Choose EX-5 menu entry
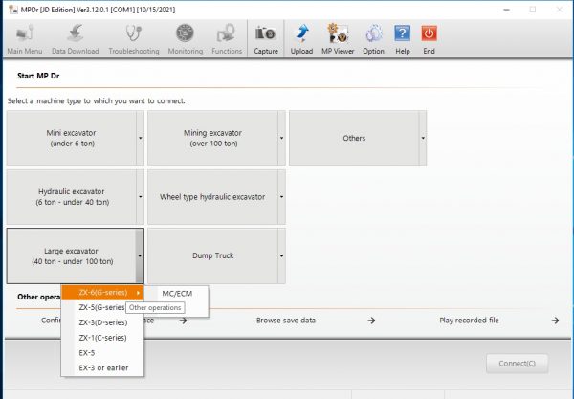Viewport: 574px width, 399px height. click(x=102, y=353)
